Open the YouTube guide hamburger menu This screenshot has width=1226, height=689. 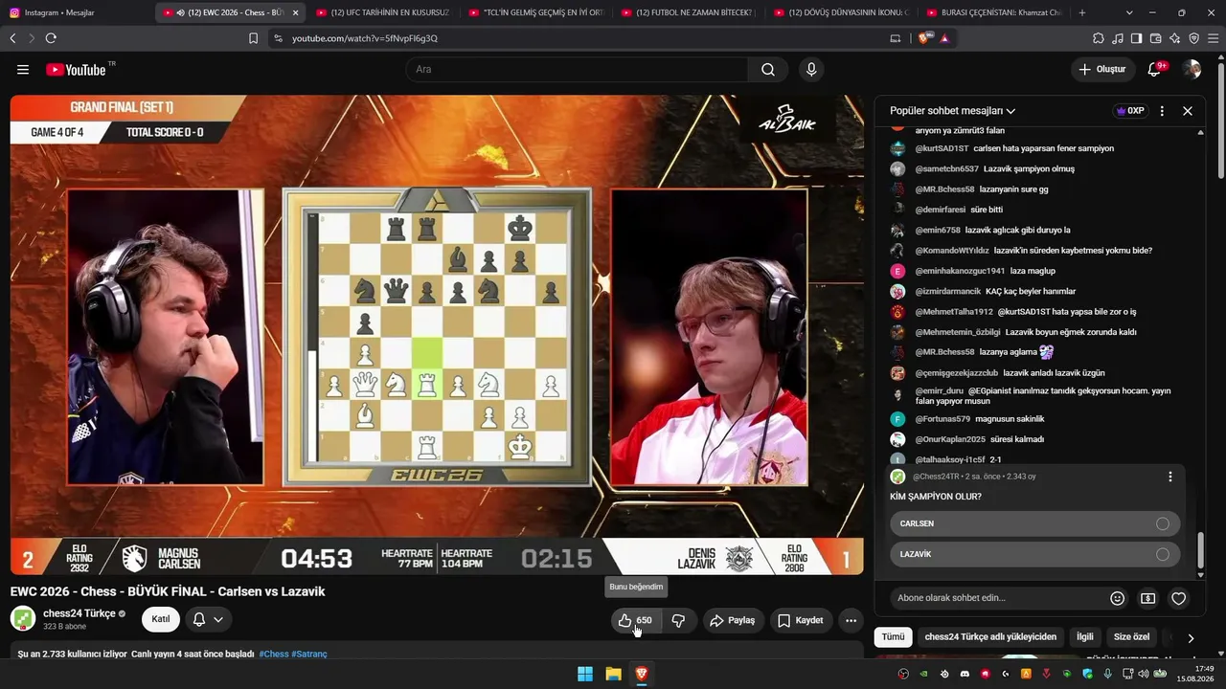[x=23, y=69]
